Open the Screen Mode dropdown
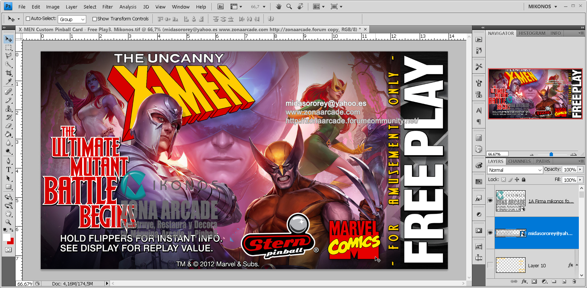This screenshot has height=288, width=587. pyautogui.click(x=336, y=7)
